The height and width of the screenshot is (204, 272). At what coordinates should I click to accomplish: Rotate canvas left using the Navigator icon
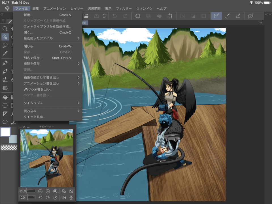click(41, 197)
